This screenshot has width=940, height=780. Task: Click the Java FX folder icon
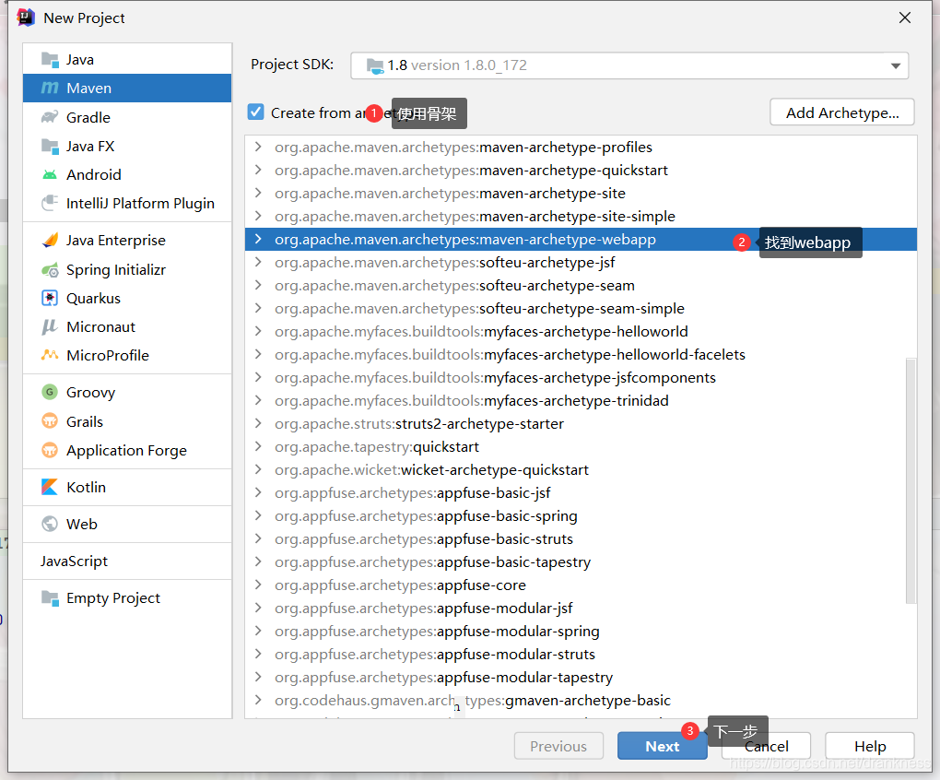50,146
